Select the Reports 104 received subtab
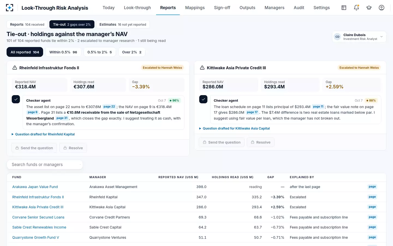 click(27, 24)
